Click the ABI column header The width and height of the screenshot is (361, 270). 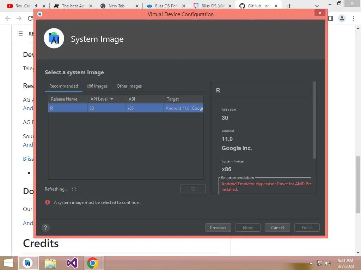[x=145, y=99]
